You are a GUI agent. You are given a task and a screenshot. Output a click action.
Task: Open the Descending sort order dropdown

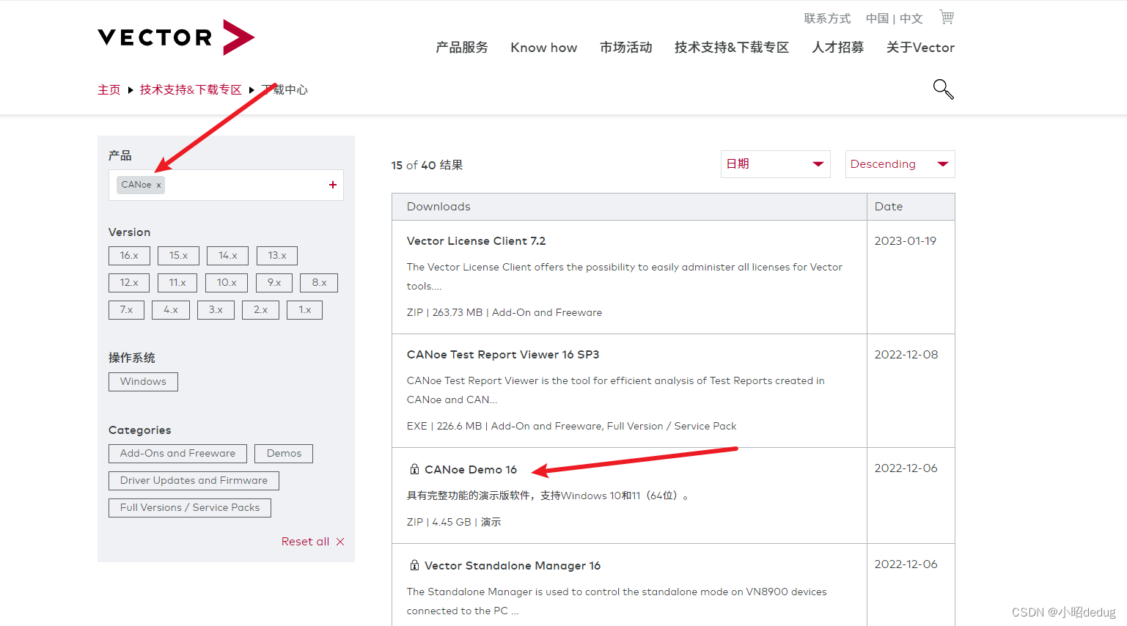(900, 164)
